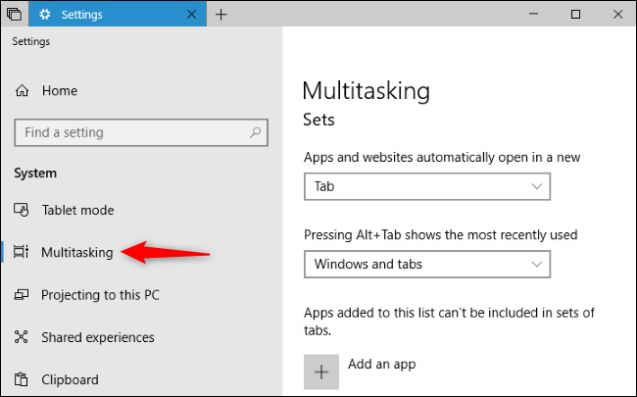The width and height of the screenshot is (637, 397).
Task: Click the Sets tab switcher icon
Action: tap(13, 14)
